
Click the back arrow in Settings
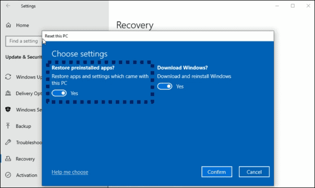tap(8, 6)
